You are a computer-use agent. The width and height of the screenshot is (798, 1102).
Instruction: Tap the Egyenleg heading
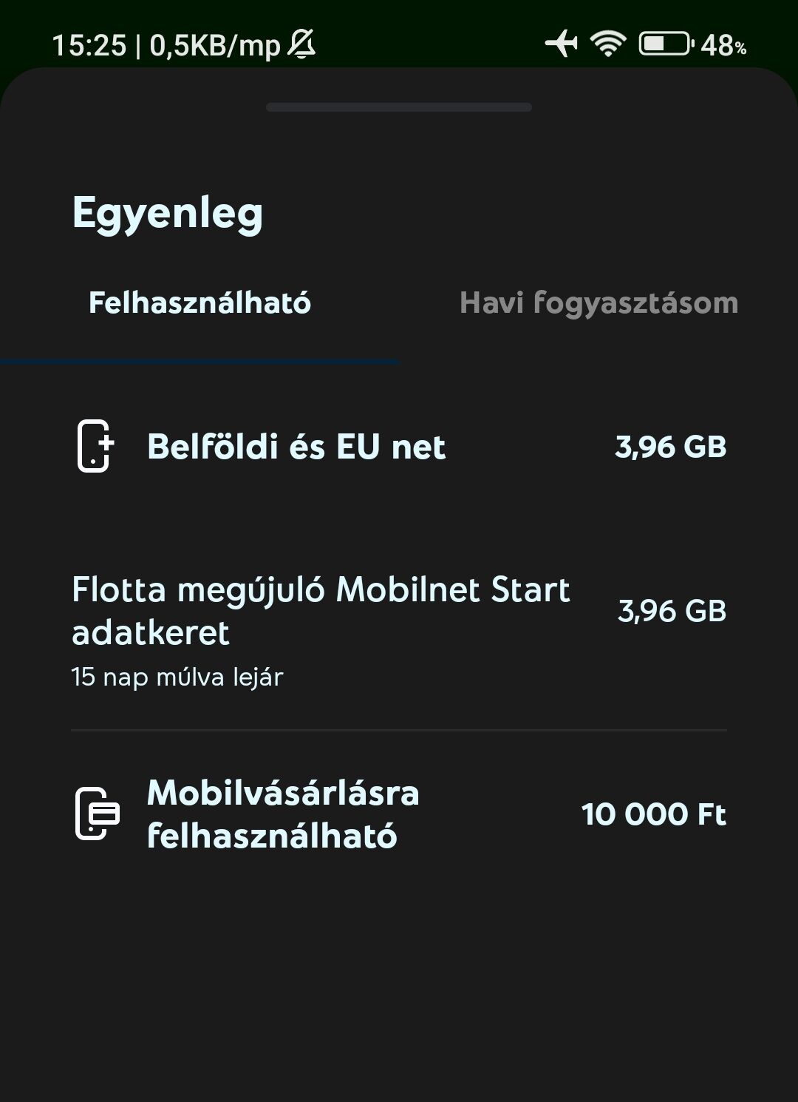[x=168, y=214]
